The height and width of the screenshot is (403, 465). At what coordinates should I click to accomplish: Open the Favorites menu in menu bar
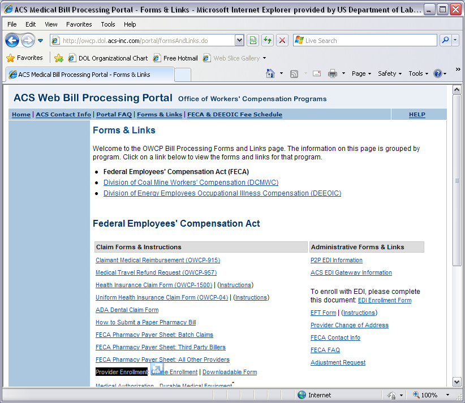(79, 24)
